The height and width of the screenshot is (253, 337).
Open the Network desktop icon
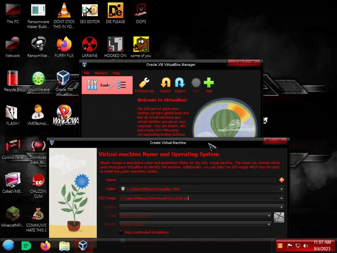coord(13,47)
